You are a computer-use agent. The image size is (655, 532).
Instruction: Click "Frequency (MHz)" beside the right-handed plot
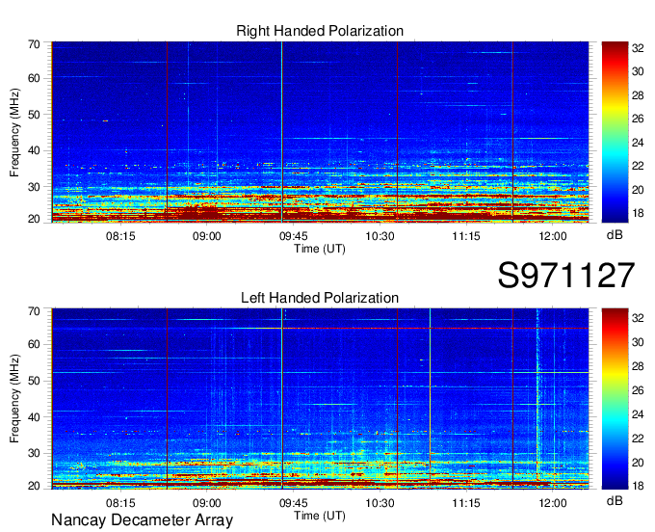pos(14,132)
